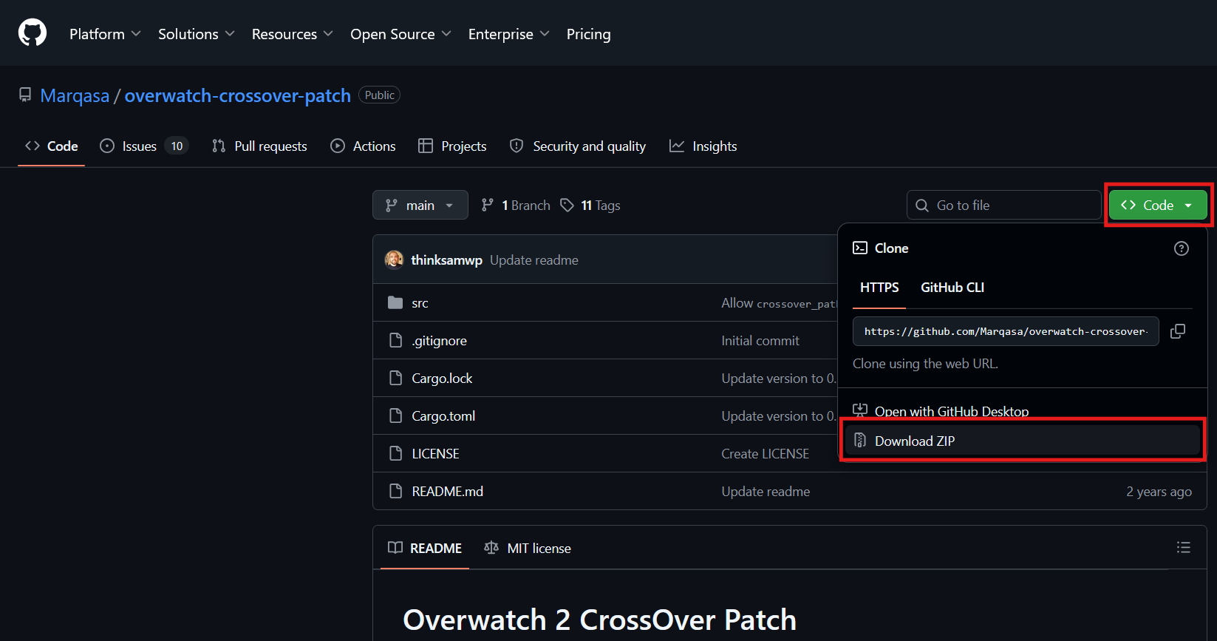Viewport: 1217px width, 641px height.
Task: Expand the Enterprise menu
Action: pyautogui.click(x=508, y=34)
